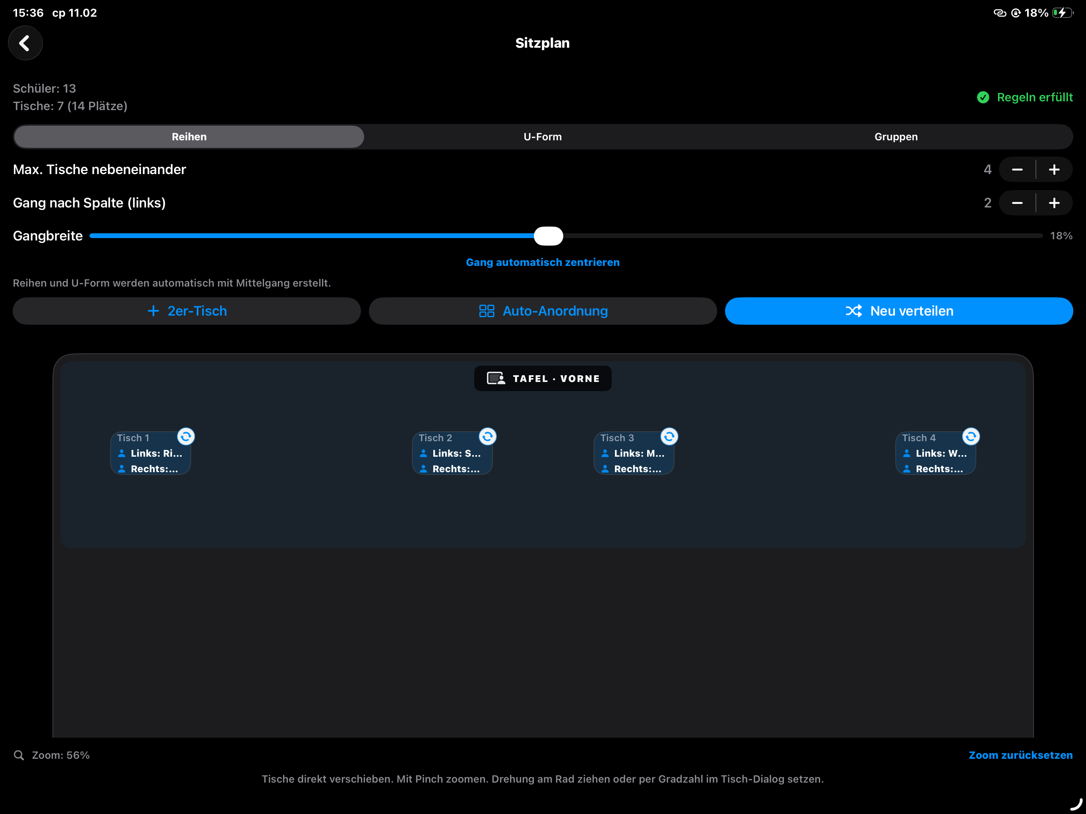The image size is (1086, 814).
Task: Decrease Gang nach Spalte value
Action: coord(1017,203)
